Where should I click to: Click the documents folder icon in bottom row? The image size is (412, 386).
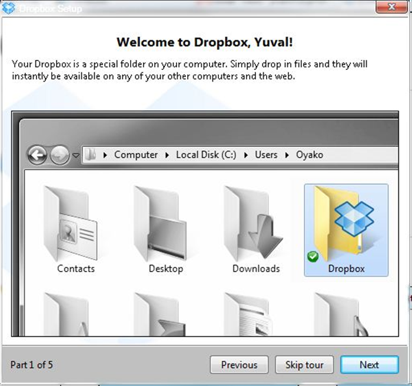248,314
